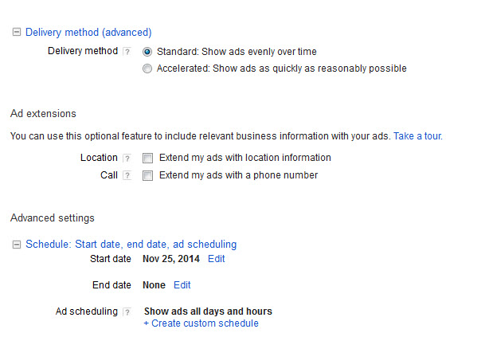Enable phone number extension checkbox
The height and width of the screenshot is (337, 485).
tap(147, 175)
